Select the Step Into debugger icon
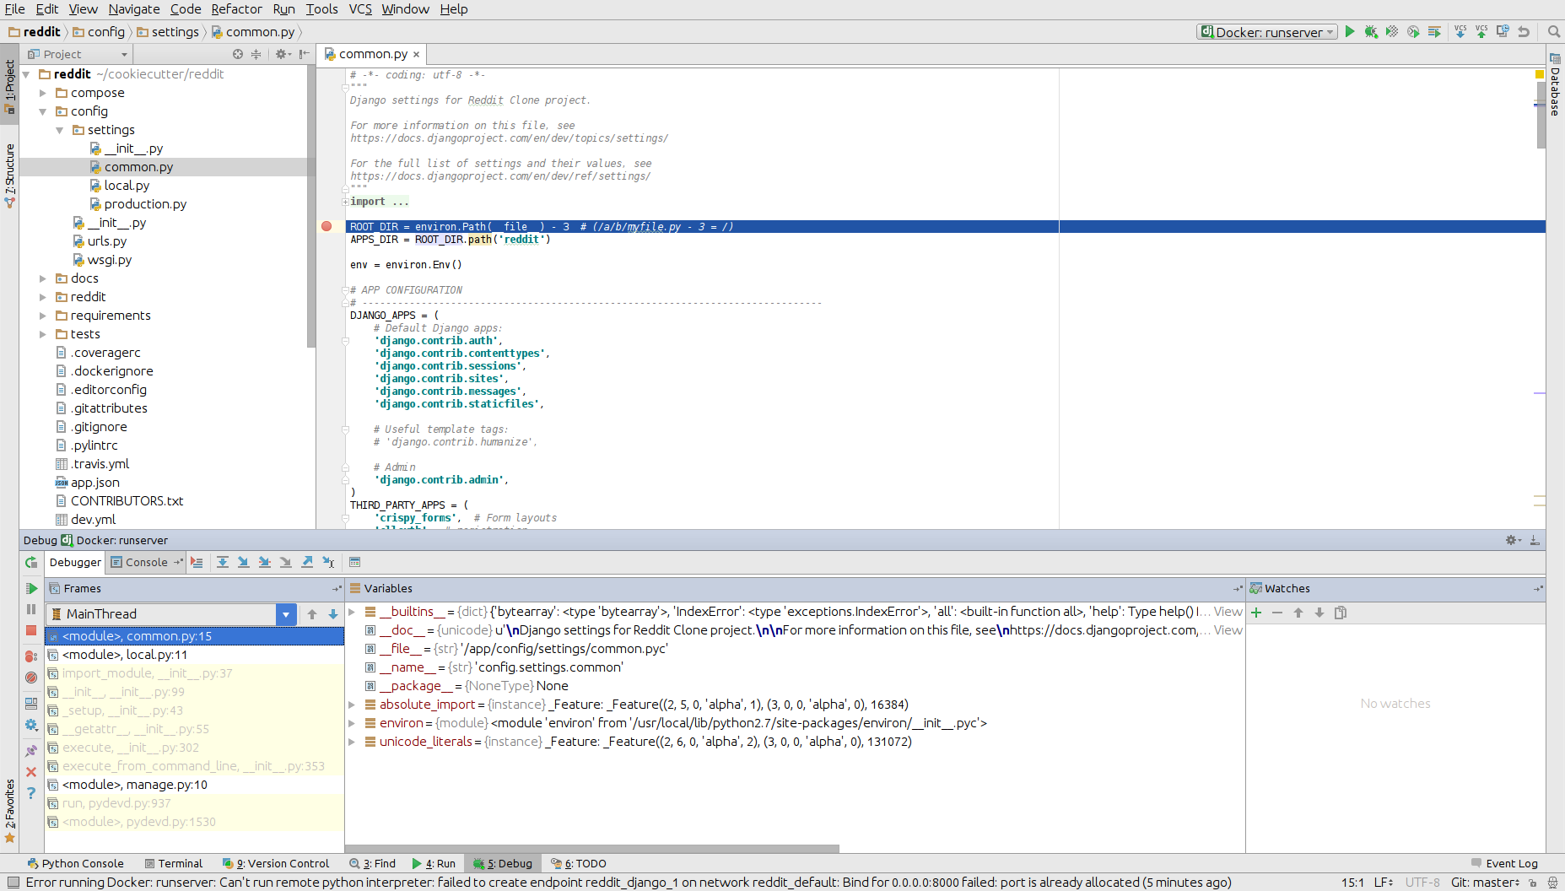The height and width of the screenshot is (891, 1565). [x=244, y=562]
